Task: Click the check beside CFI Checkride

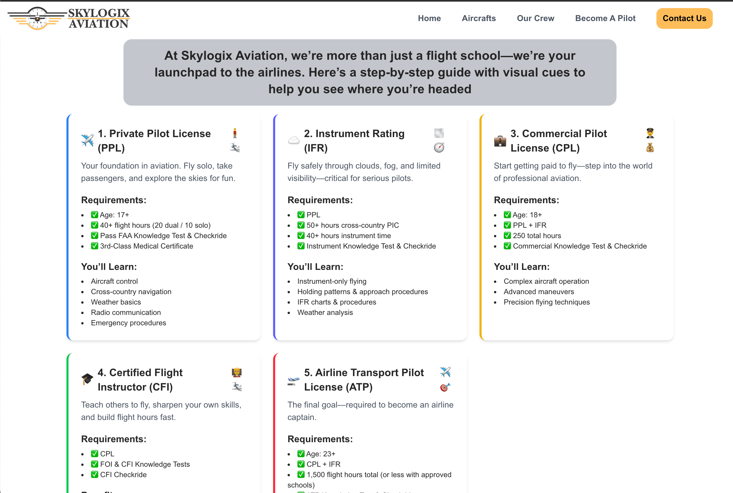Action: point(95,474)
